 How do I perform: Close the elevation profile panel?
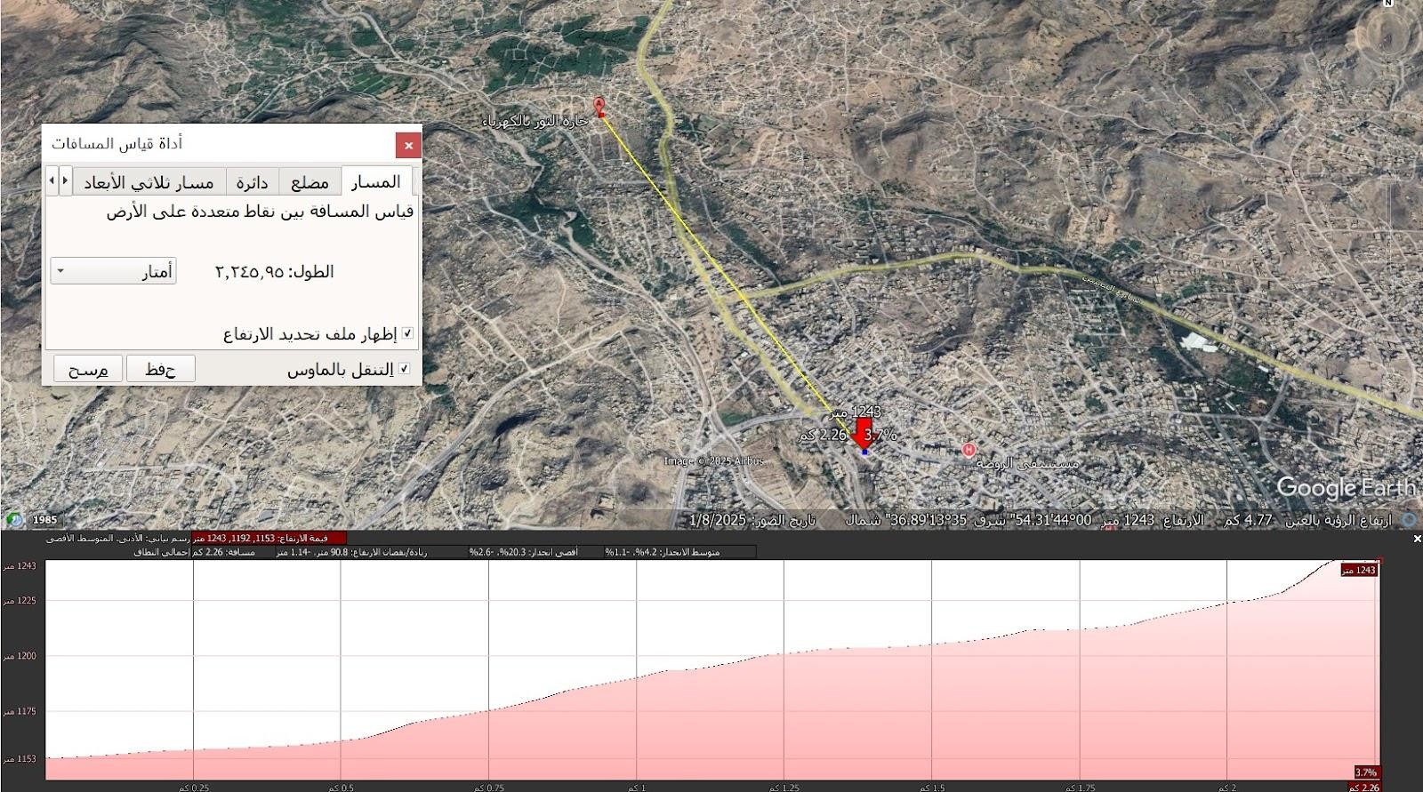click(x=1417, y=539)
